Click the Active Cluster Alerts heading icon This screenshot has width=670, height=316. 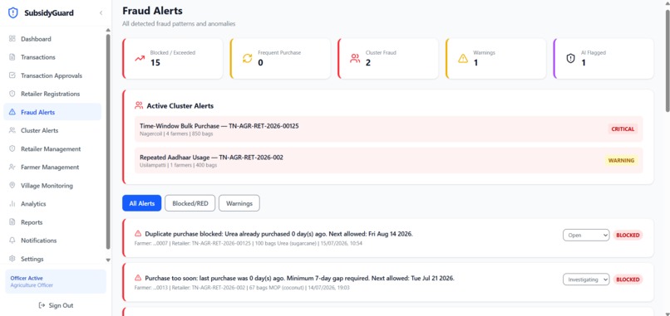pyautogui.click(x=139, y=105)
